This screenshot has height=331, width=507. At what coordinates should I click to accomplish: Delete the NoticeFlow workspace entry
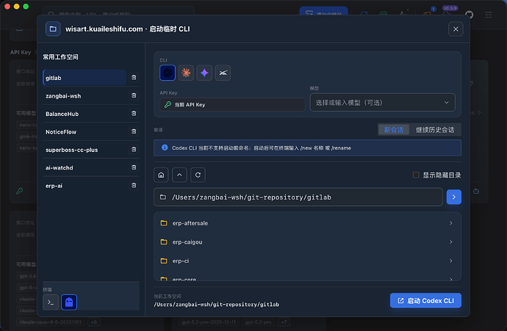click(x=134, y=131)
